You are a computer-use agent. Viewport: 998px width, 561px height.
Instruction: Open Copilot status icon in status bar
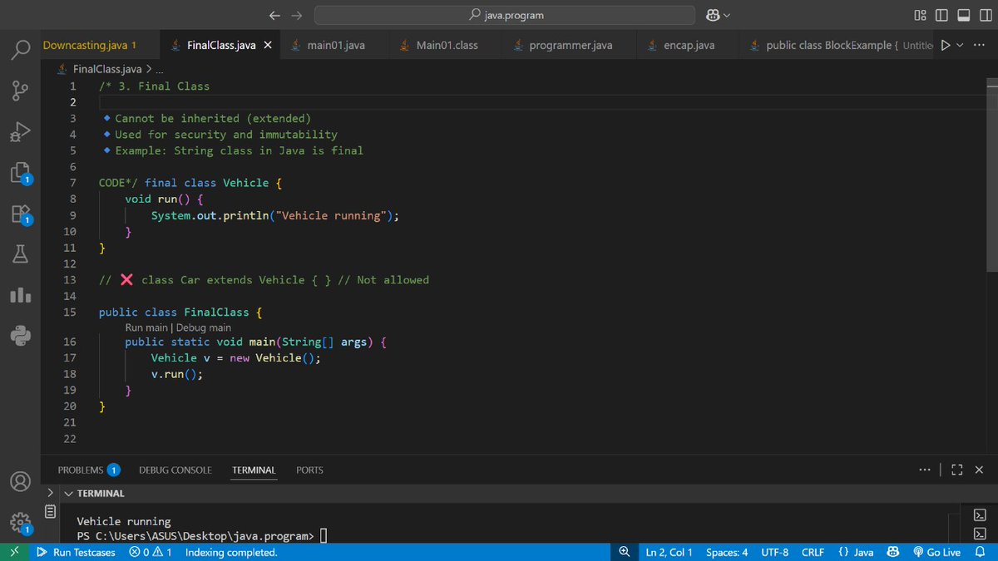(893, 552)
